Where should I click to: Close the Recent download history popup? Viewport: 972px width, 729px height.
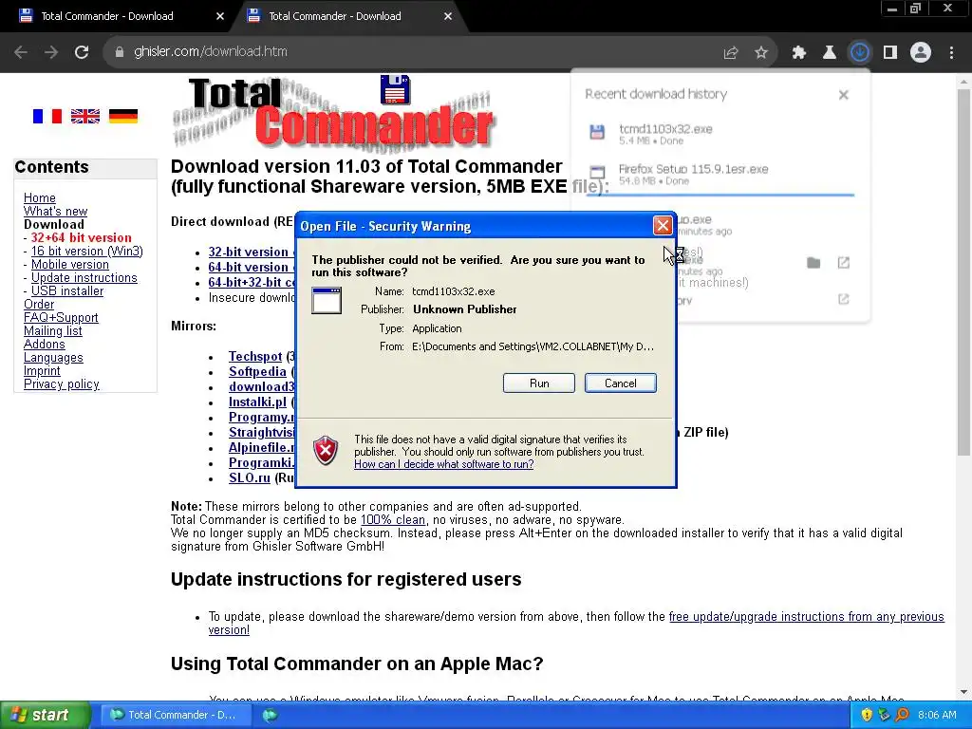tap(843, 95)
